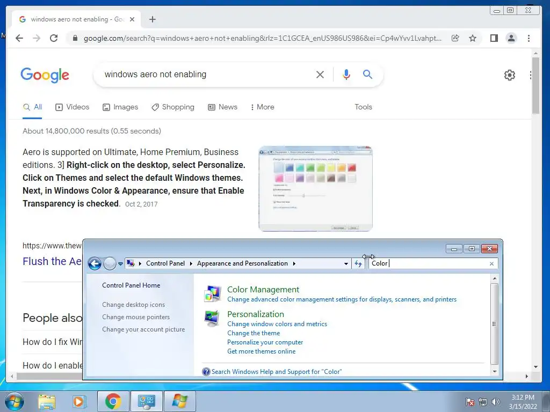Viewport: 550px width, 412px height.
Task: Open Google settings gear
Action: (x=509, y=75)
